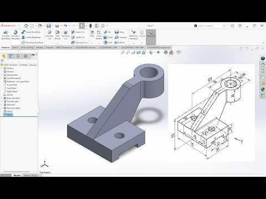
Task: Switch to the Evaluate ribbon tab
Action: (49, 48)
